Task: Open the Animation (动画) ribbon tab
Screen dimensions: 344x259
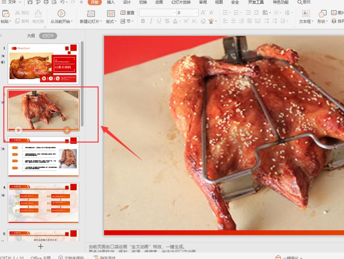Action: (159, 2)
